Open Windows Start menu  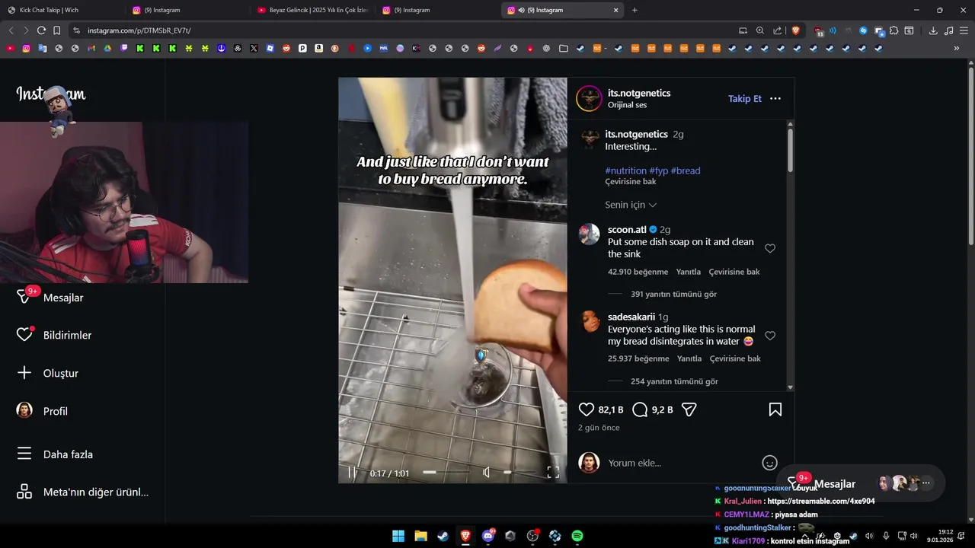pos(398,536)
